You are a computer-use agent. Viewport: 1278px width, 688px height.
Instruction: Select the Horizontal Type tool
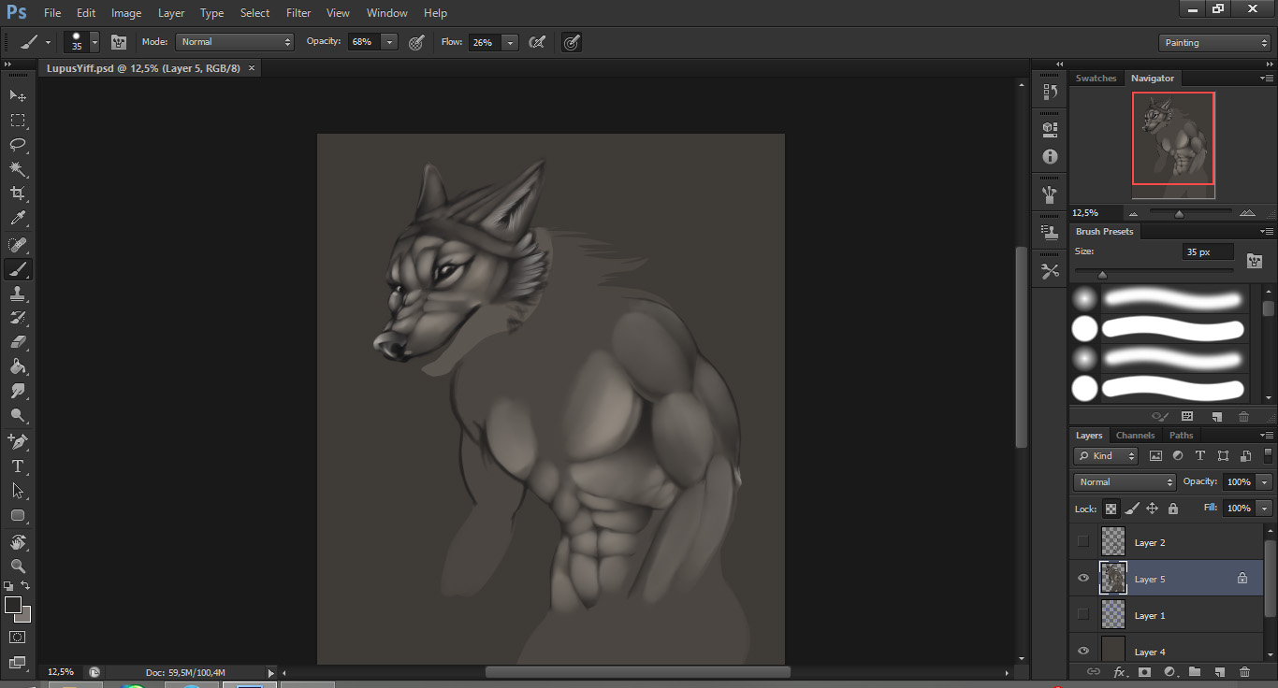coord(18,466)
